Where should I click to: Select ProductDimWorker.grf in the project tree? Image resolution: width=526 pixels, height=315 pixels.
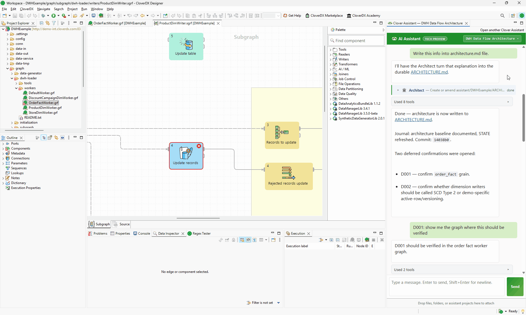coord(45,108)
